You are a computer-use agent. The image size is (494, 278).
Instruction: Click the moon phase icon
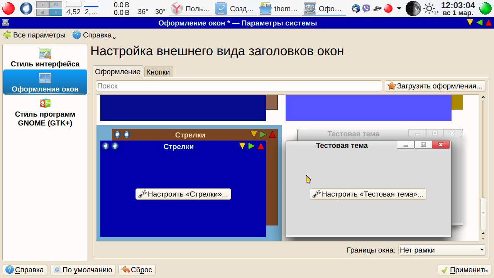point(413,8)
